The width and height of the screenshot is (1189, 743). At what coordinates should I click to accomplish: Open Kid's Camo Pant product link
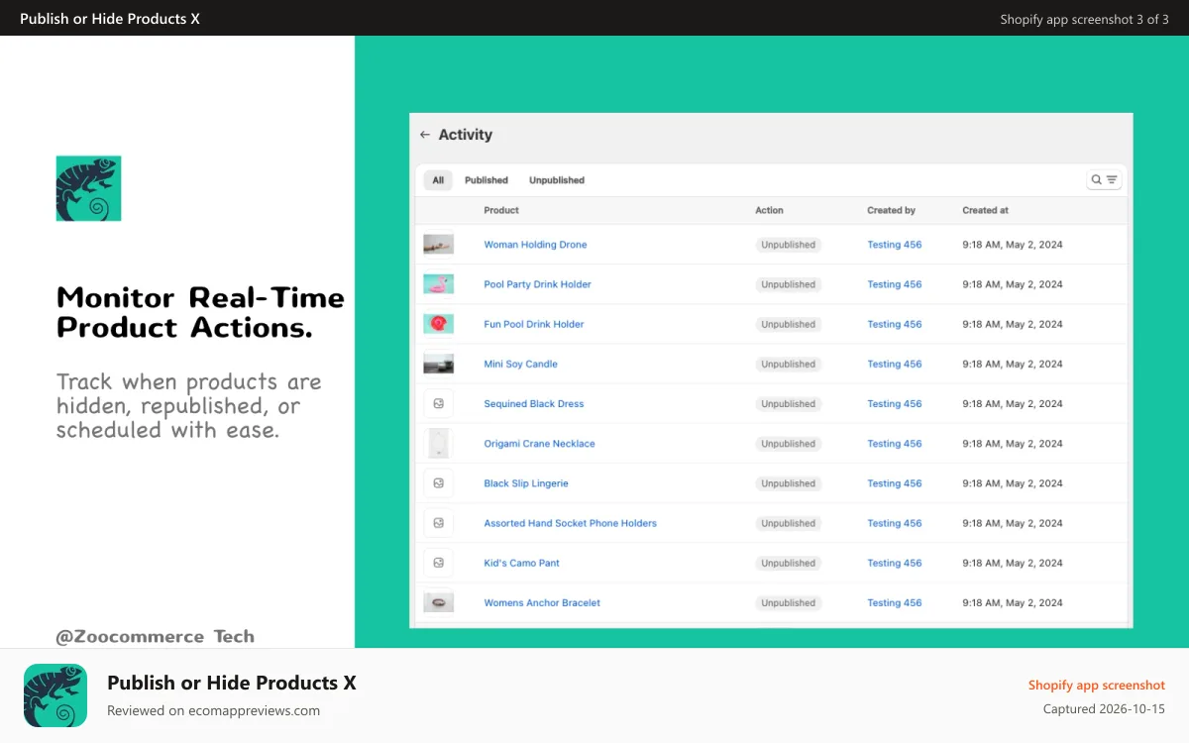(521, 563)
